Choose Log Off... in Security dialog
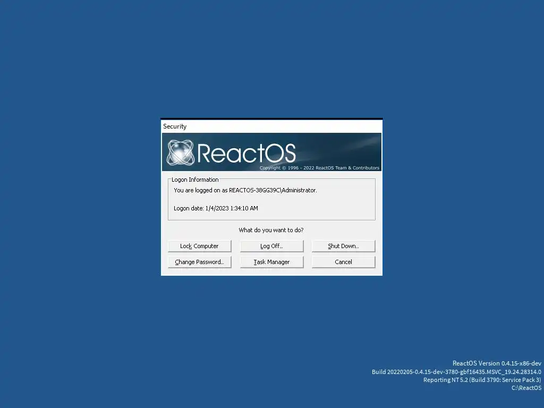This screenshot has height=408, width=544. click(271, 246)
